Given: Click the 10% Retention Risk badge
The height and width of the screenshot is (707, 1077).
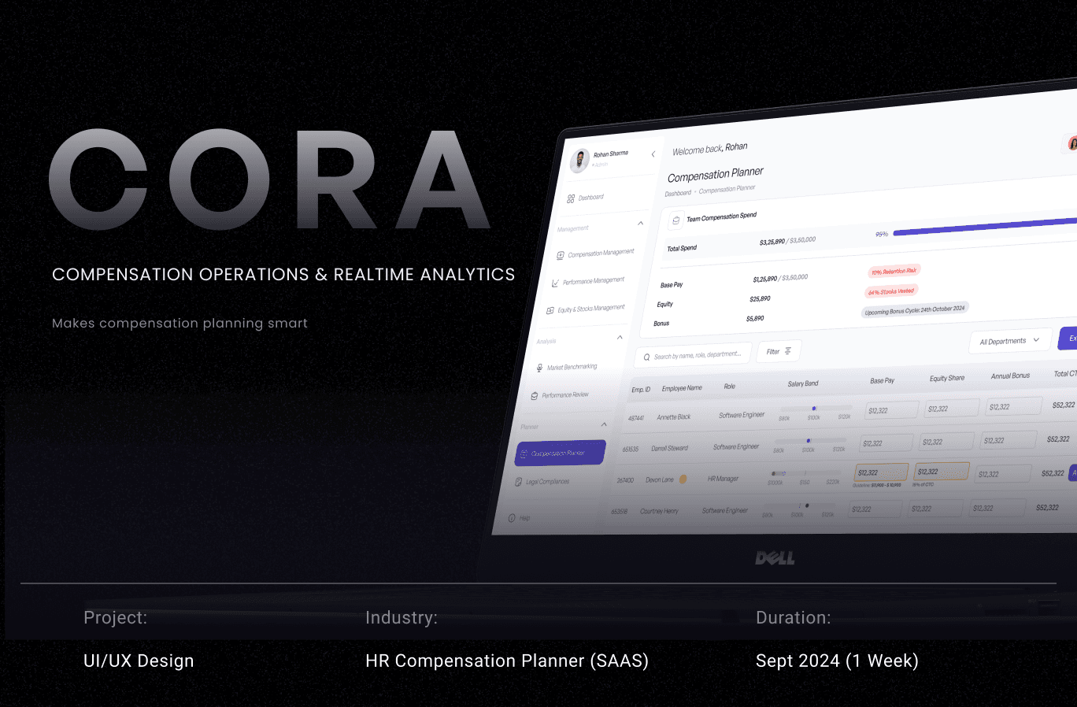Looking at the screenshot, I should point(894,272).
